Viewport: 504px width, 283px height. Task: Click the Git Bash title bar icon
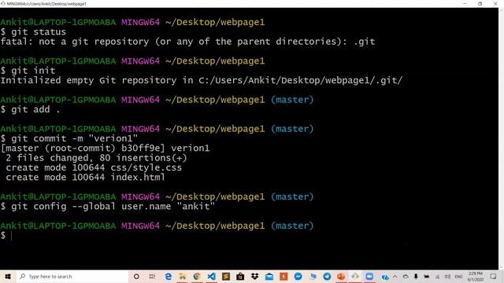pyautogui.click(x=3, y=3)
